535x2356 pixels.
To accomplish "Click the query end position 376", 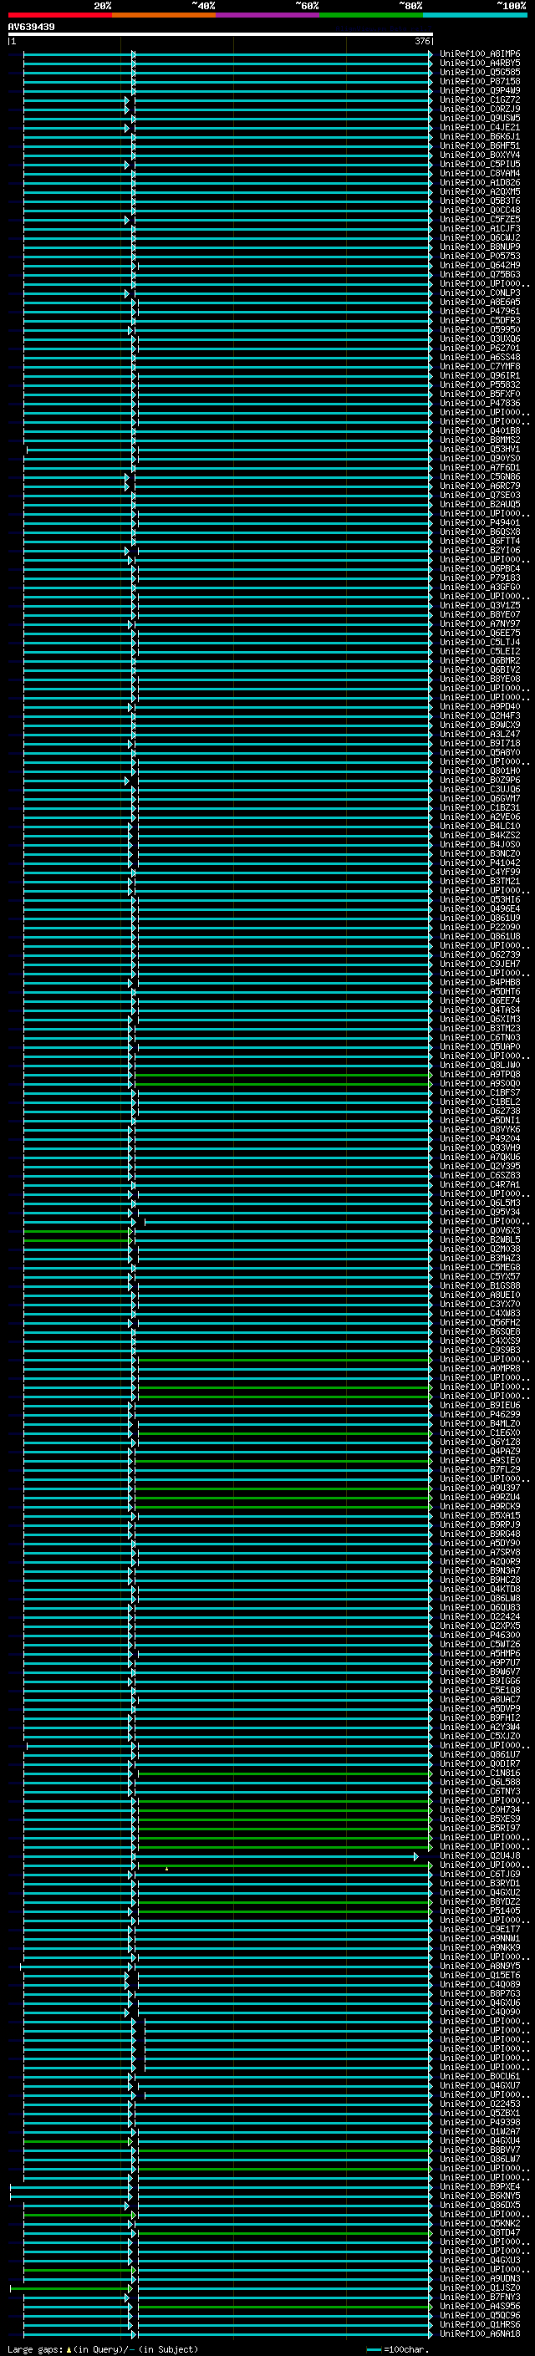I will click(422, 41).
